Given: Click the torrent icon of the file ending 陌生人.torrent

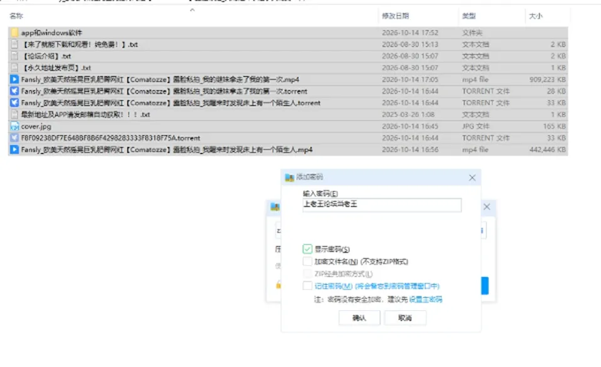Looking at the screenshot, I should pyautogui.click(x=14, y=103).
